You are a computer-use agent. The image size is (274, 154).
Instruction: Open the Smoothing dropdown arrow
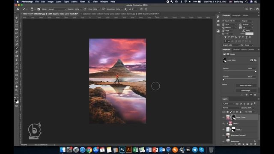click(x=122, y=9)
